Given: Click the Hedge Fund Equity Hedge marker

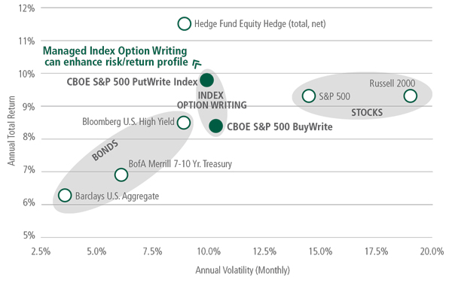Looking at the screenshot, I should coord(185,23).
